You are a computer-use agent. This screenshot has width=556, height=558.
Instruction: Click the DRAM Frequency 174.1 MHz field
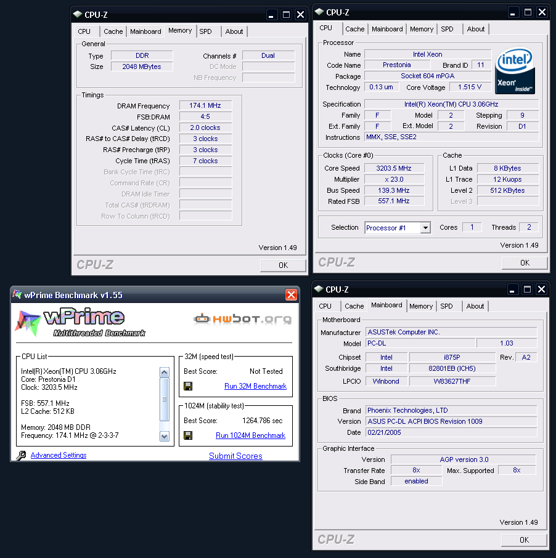point(205,105)
